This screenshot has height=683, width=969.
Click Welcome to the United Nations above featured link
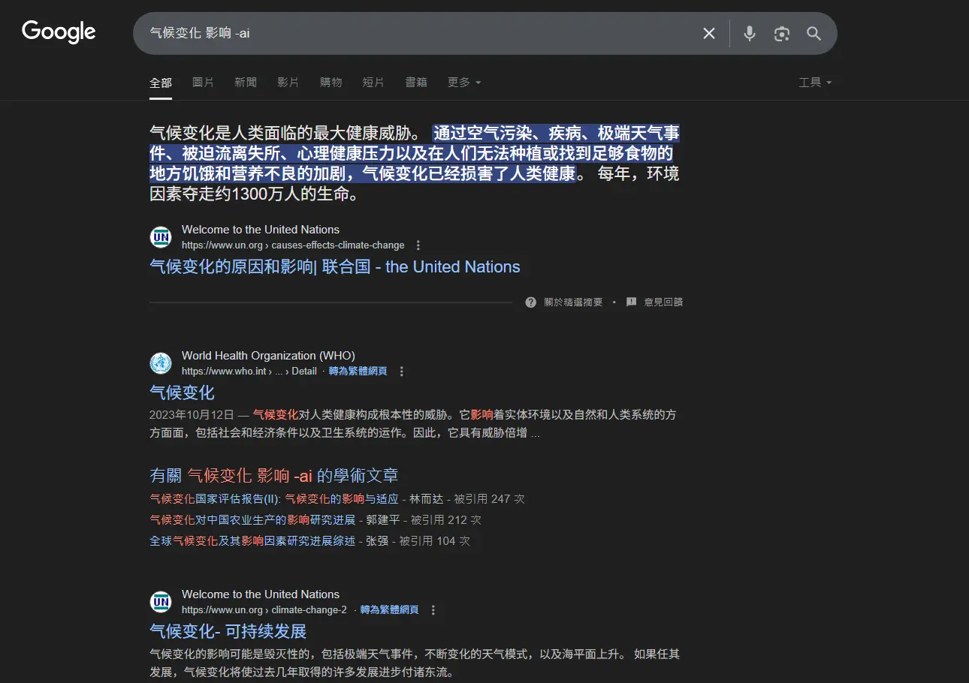click(261, 230)
